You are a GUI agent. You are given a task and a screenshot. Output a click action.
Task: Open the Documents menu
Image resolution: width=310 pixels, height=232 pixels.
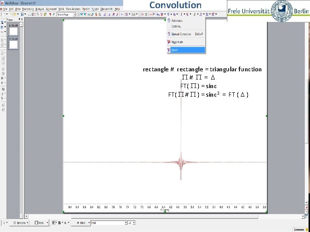point(107,9)
